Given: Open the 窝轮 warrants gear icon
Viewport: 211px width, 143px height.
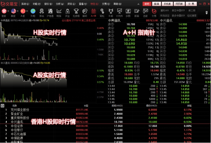Looking at the screenshot, I should point(102,13).
